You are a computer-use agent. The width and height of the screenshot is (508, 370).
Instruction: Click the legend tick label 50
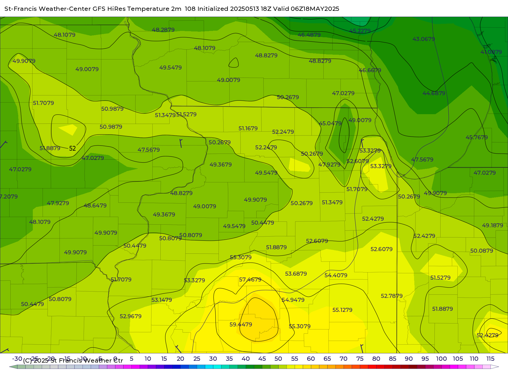278,359
